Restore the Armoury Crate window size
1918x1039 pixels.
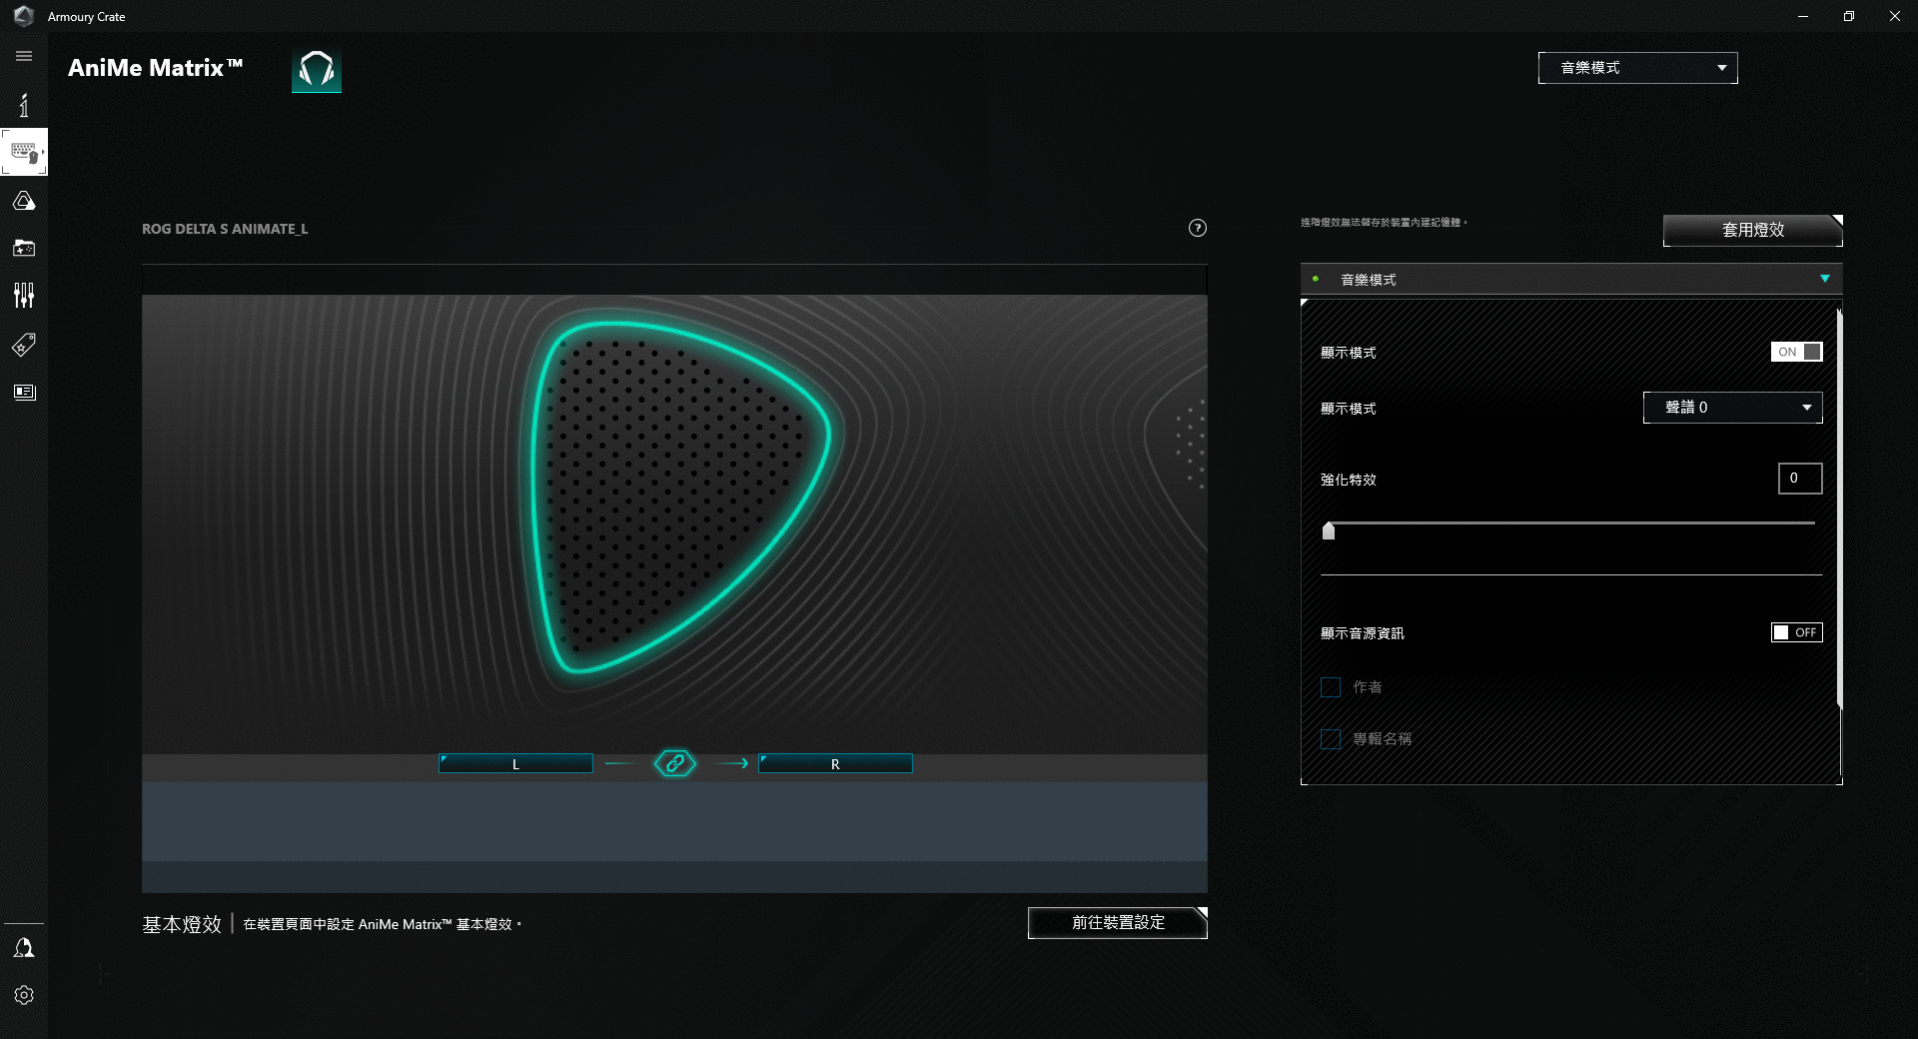(1849, 16)
